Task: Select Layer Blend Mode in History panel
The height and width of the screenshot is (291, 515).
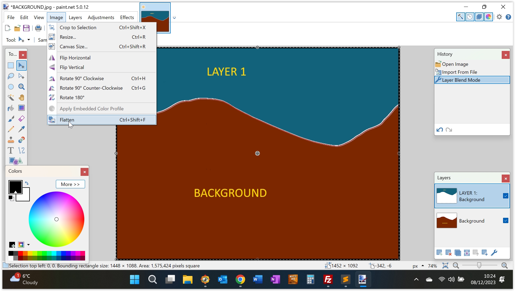Action: (461, 80)
